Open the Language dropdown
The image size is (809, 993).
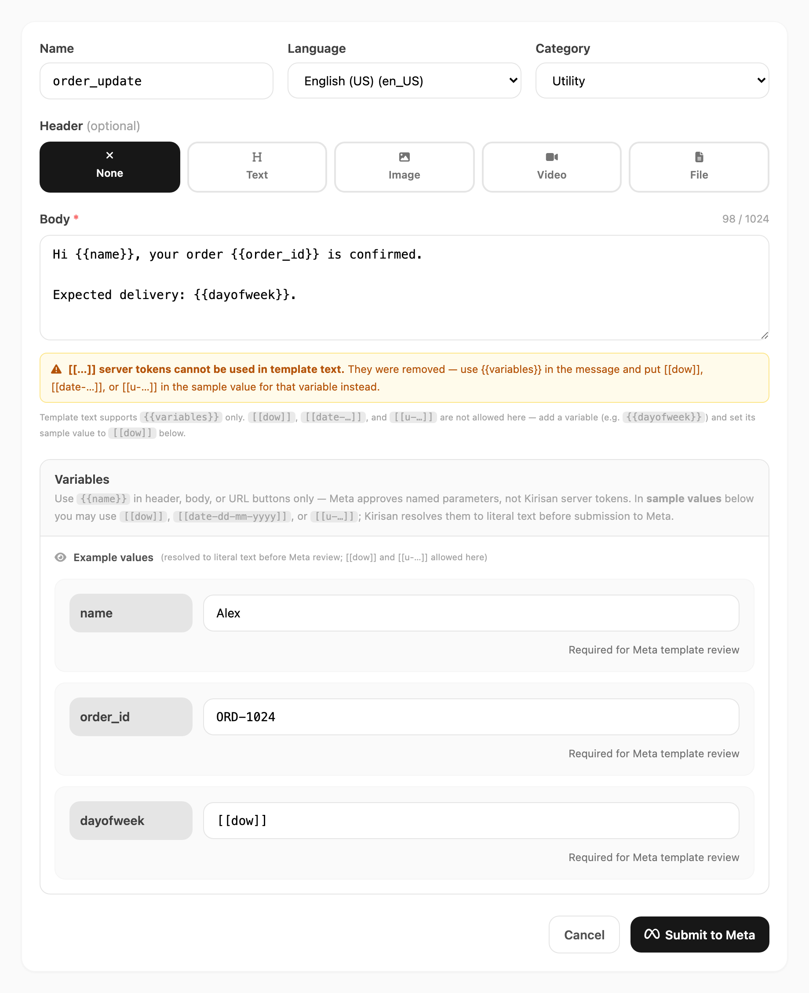(404, 80)
